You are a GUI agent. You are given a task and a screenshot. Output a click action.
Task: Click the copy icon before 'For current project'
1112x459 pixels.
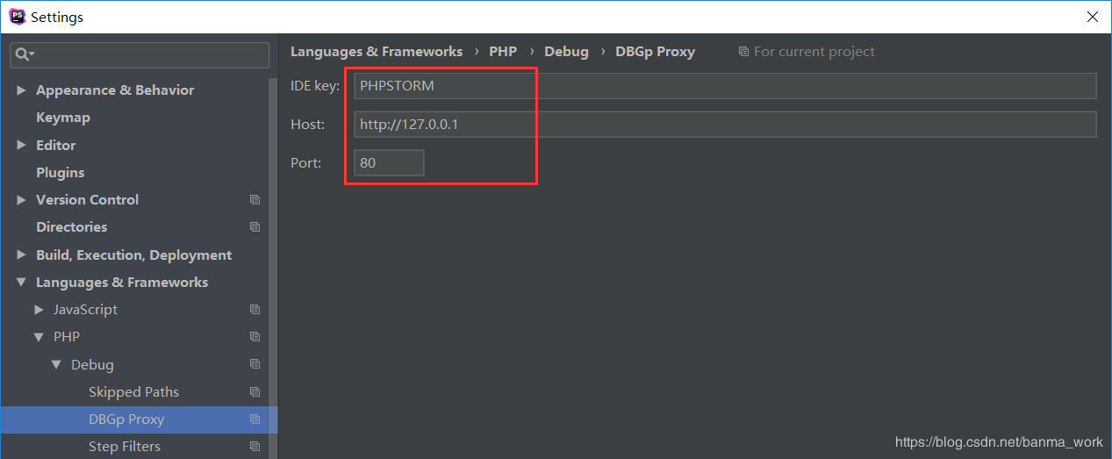[743, 52]
